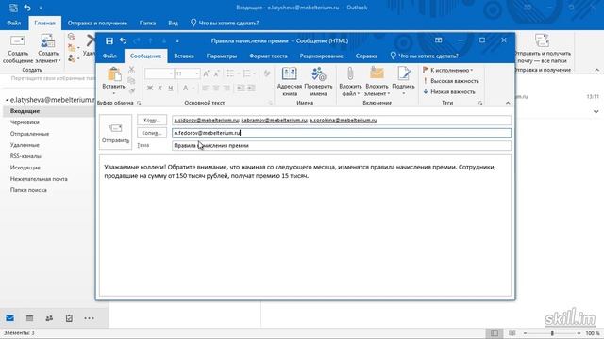The height and width of the screenshot is (339, 604).
Task: Open Help (Справка) tab in message
Action: 366,56
